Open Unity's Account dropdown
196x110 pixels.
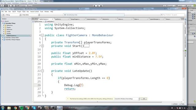pos(171,6)
